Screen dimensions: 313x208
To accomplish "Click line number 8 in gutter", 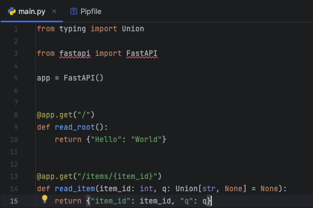I will (x=16, y=115).
